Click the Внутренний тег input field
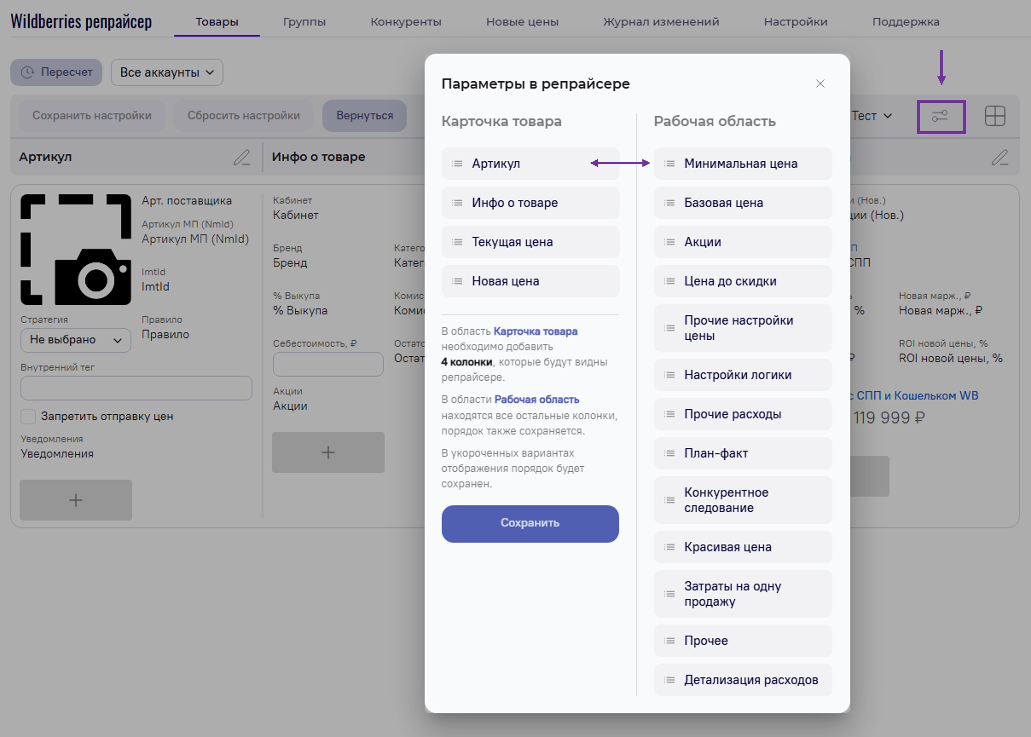The image size is (1031, 737). click(x=136, y=388)
